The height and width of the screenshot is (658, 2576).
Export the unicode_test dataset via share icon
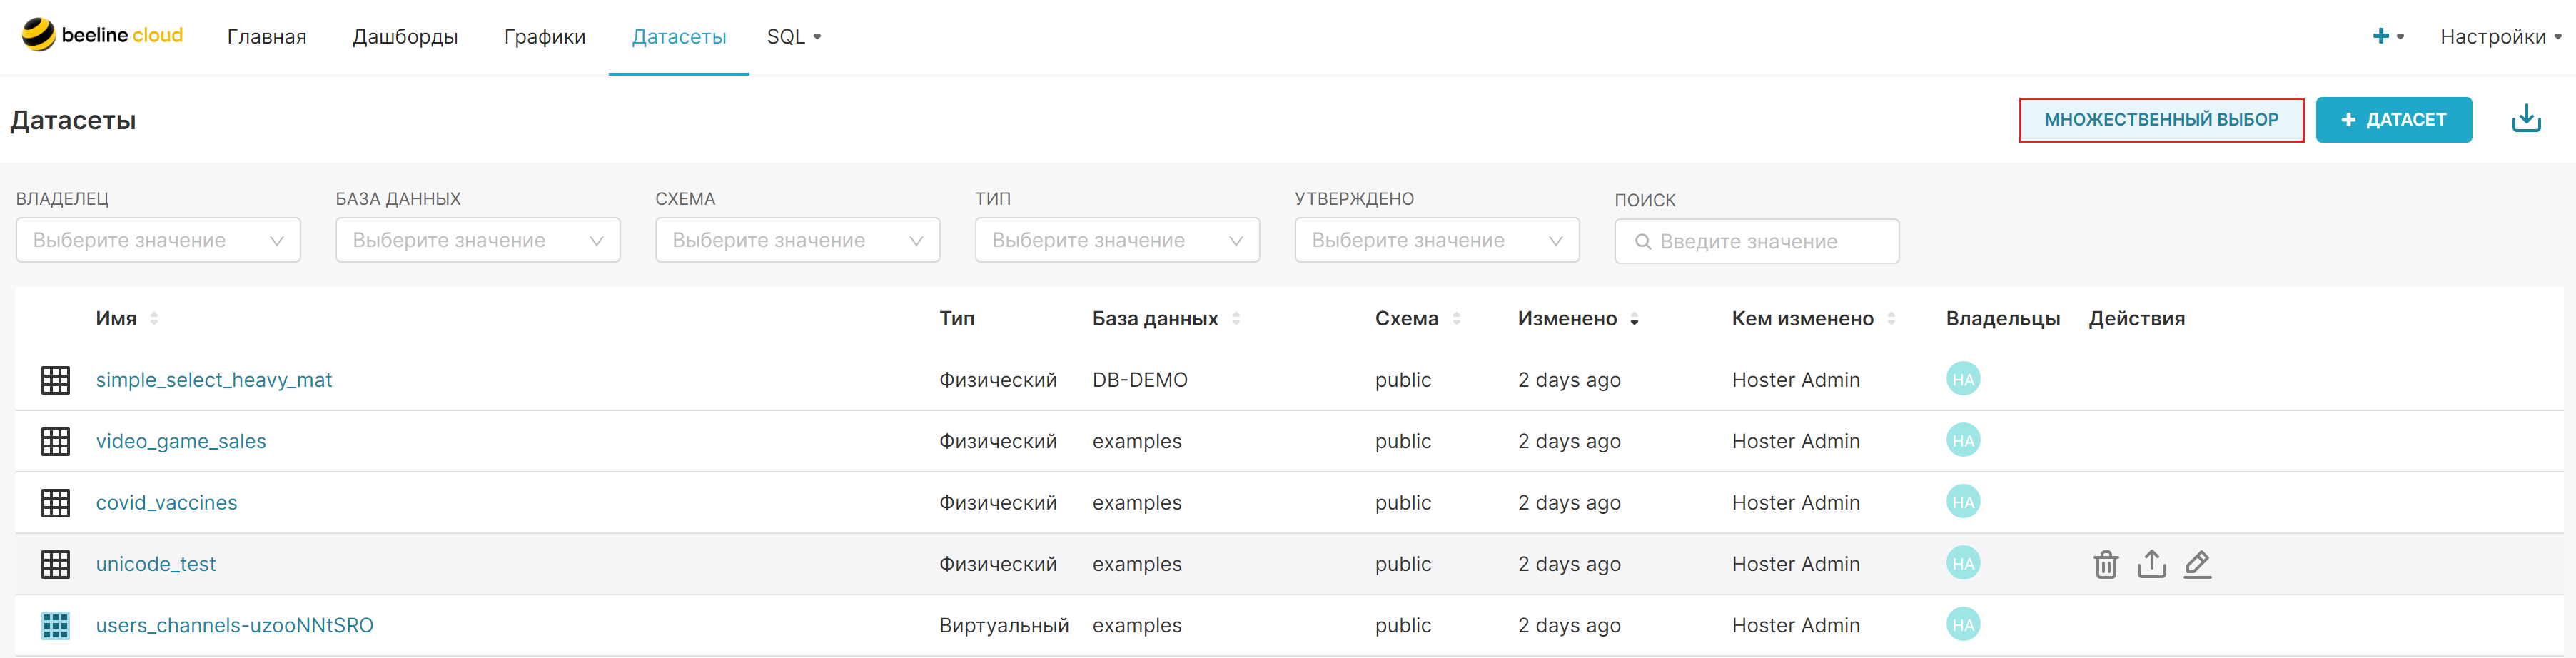[2151, 564]
